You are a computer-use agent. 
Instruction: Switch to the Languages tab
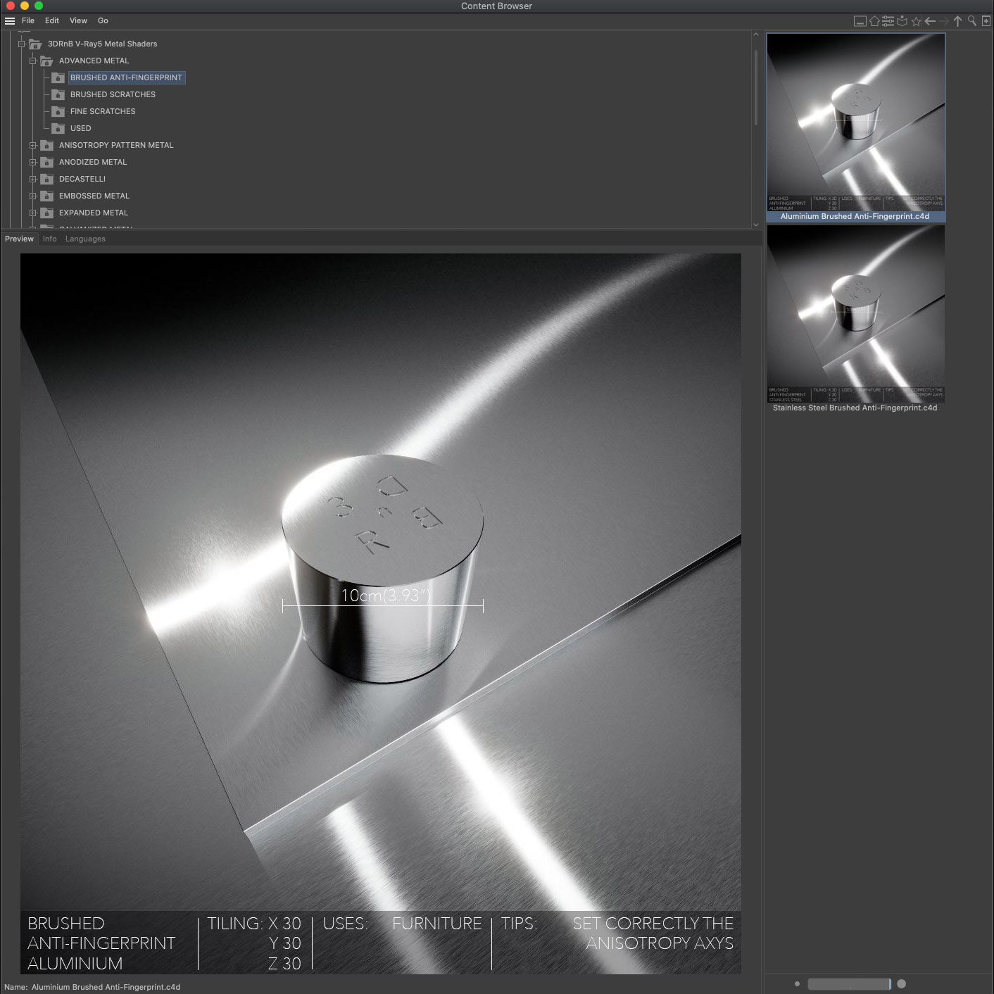(85, 239)
